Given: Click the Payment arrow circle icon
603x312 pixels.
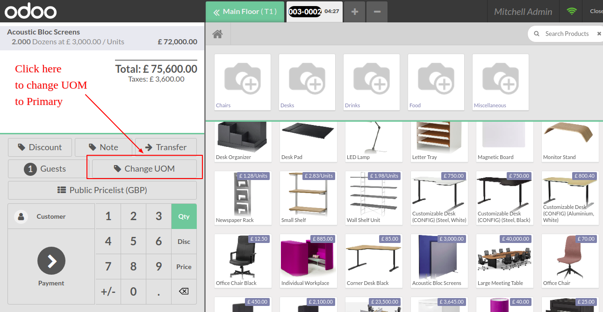Looking at the screenshot, I should 51,261.
